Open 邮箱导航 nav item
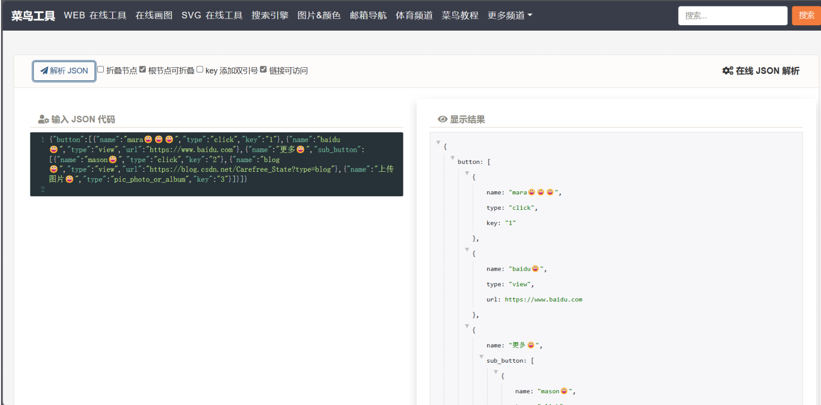This screenshot has height=405, width=821. click(368, 16)
